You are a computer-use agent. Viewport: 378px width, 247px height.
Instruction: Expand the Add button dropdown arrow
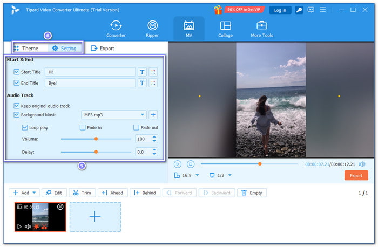click(x=34, y=193)
